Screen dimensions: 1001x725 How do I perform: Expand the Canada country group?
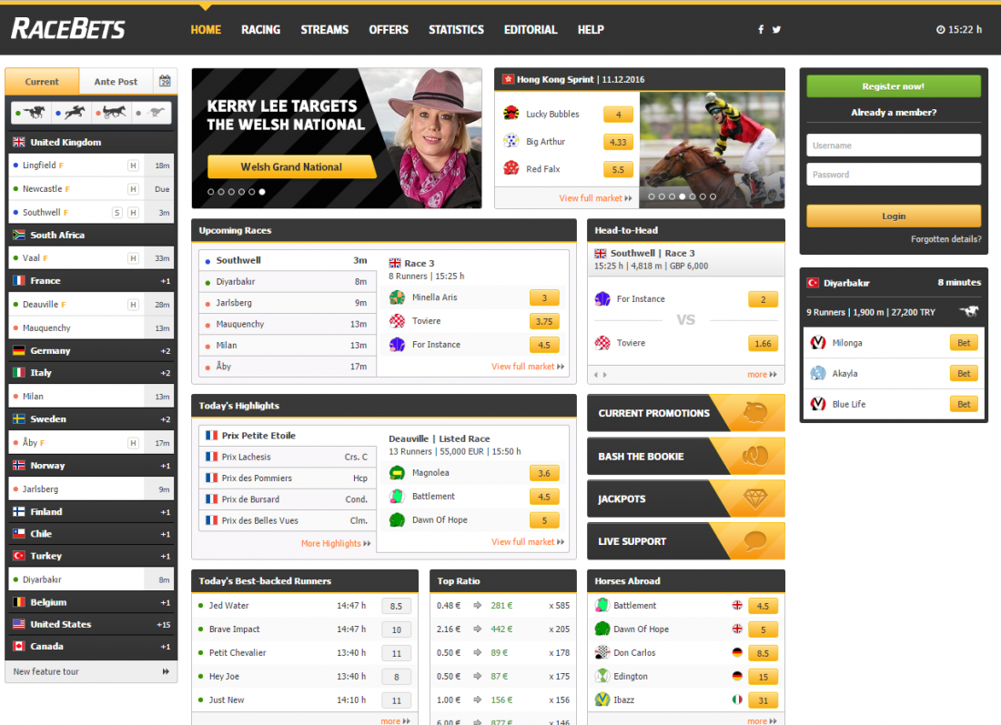pyautogui.click(x=91, y=647)
